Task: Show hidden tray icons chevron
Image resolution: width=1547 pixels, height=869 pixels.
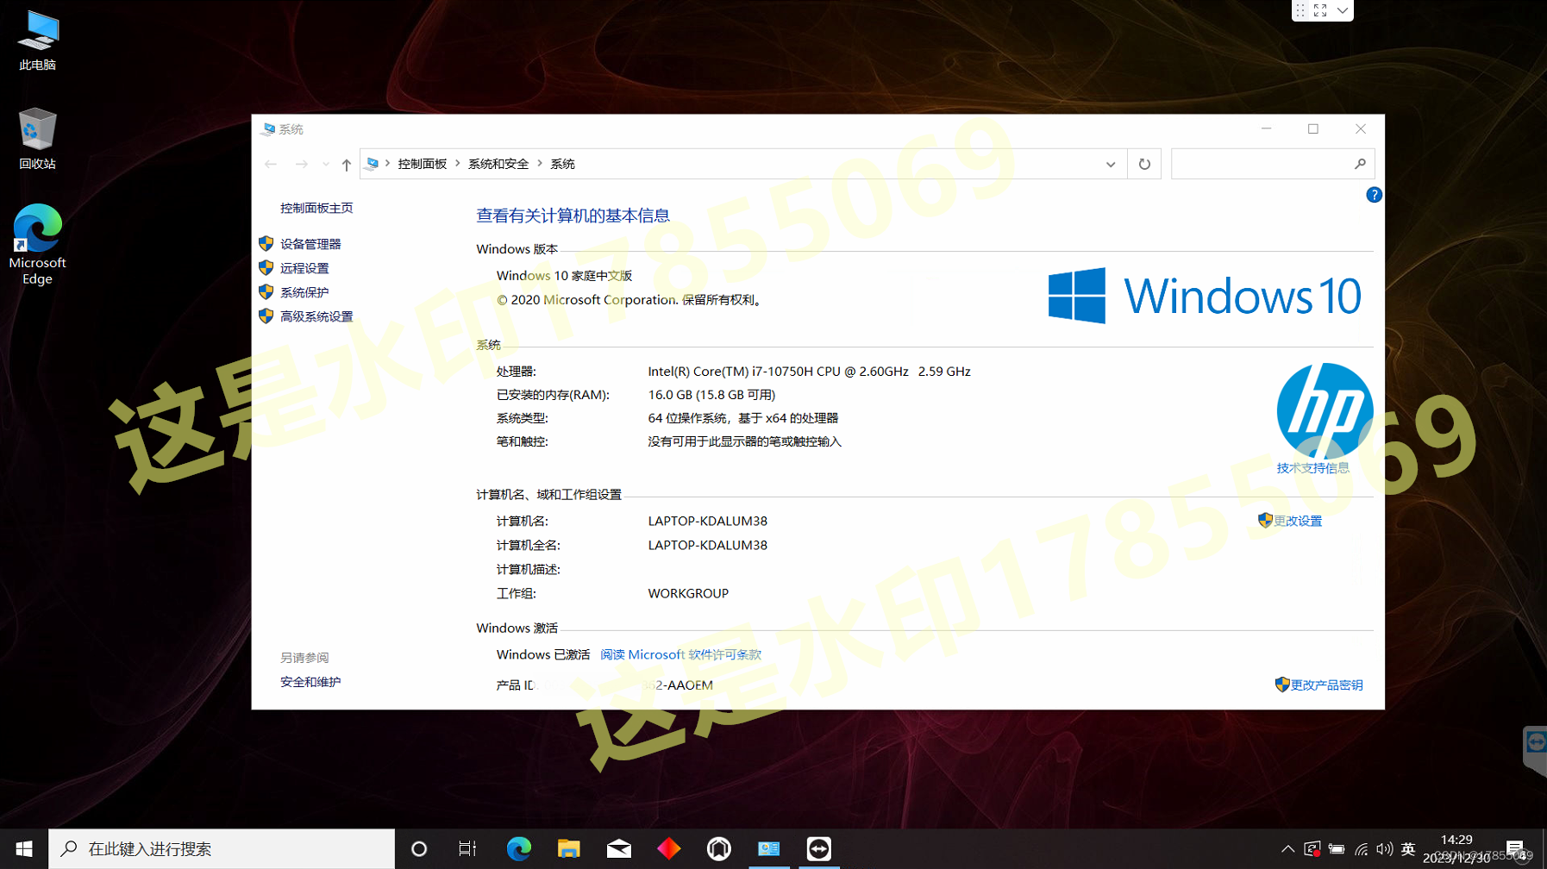Action: click(1287, 849)
